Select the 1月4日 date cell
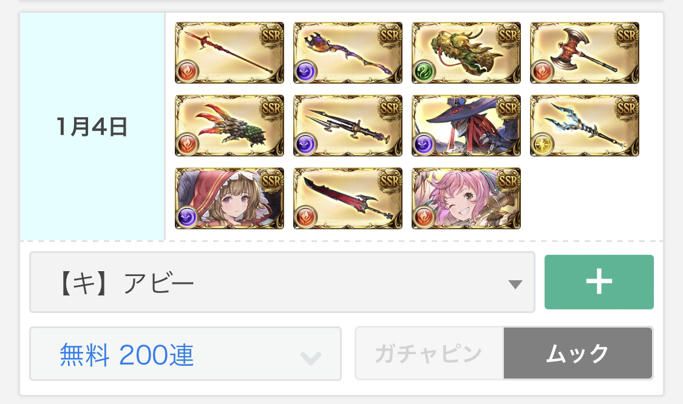This screenshot has width=683, height=404. point(92,126)
